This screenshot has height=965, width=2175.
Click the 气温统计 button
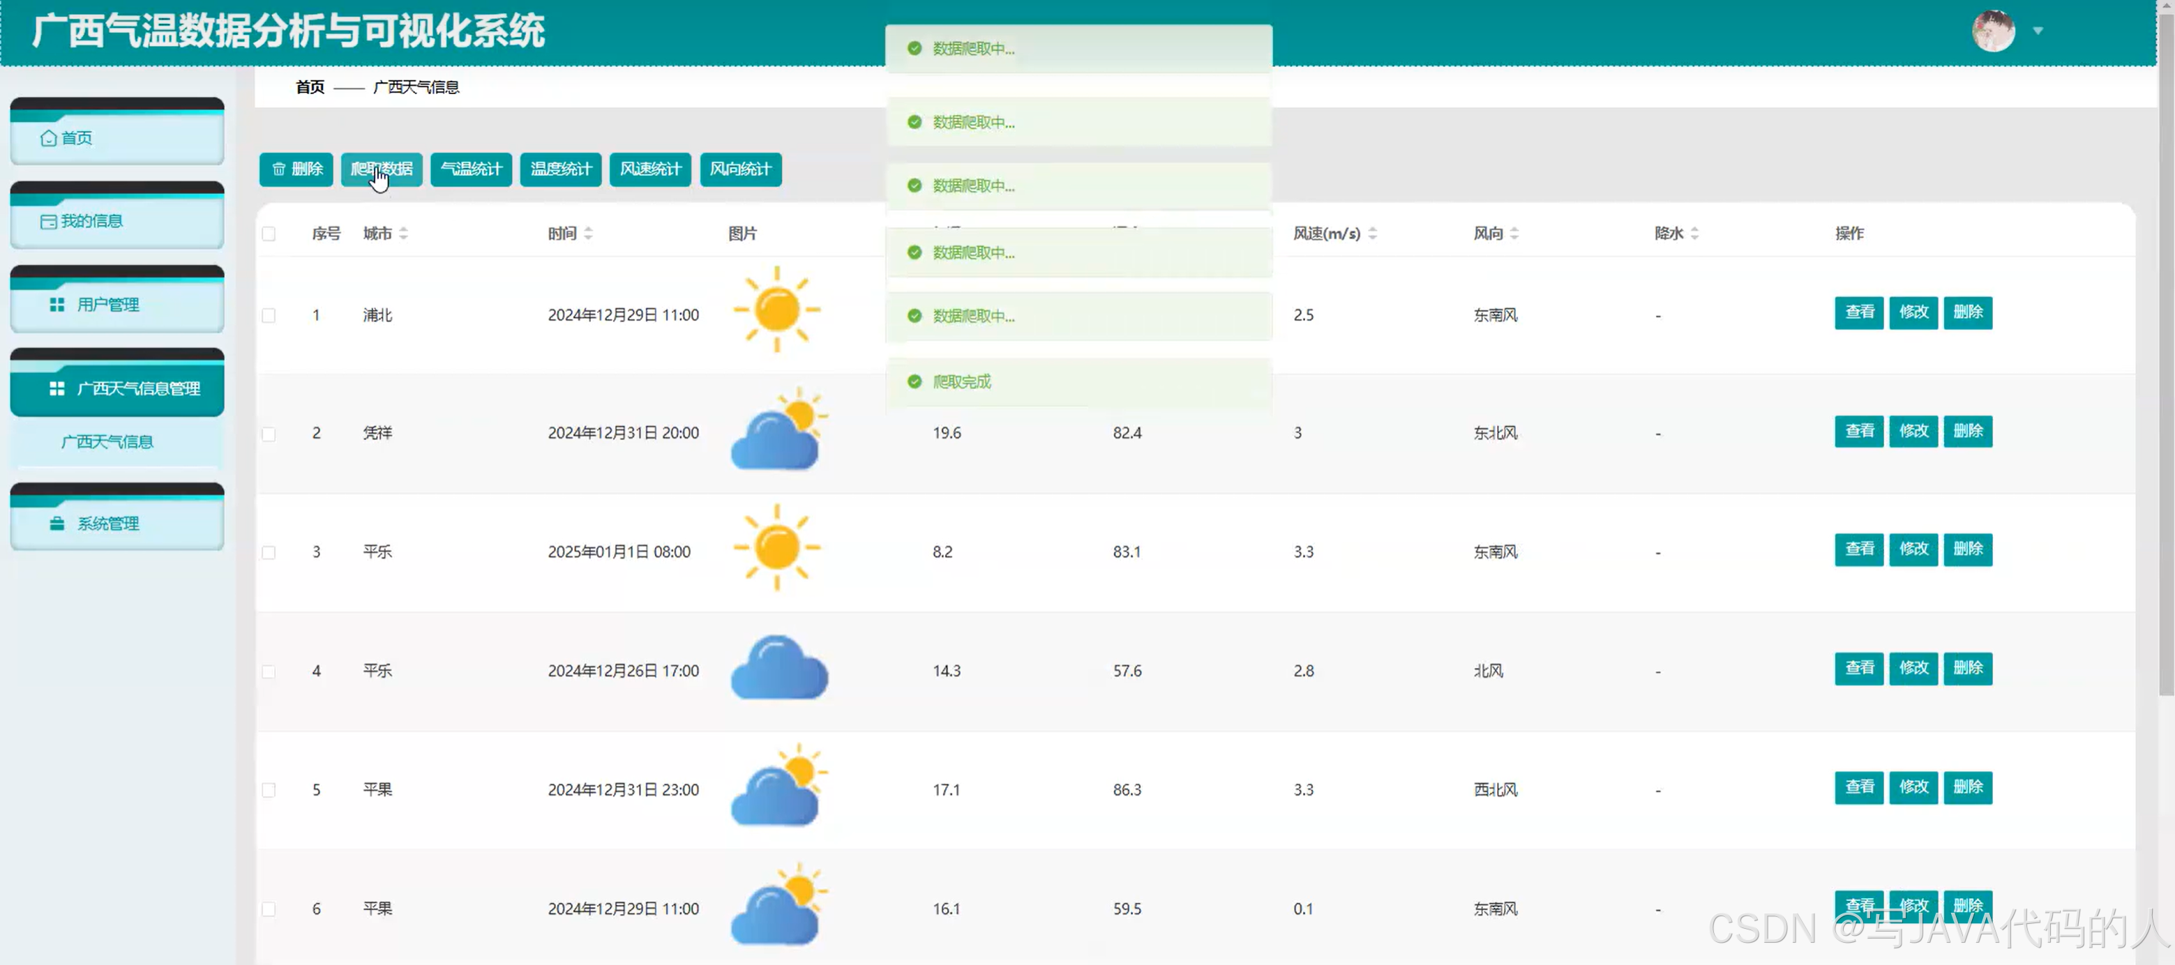click(x=471, y=169)
